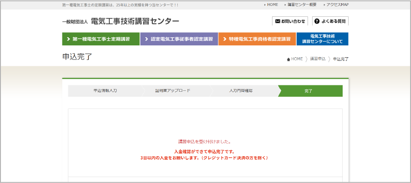Click the house icon in the breadcrumb

point(288,59)
